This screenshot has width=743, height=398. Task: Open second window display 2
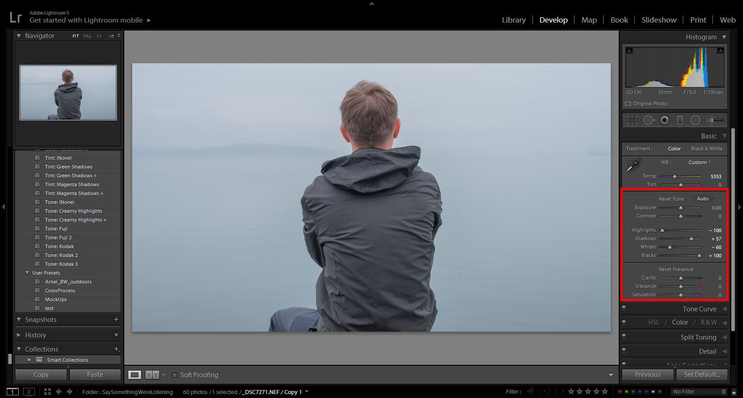29,392
